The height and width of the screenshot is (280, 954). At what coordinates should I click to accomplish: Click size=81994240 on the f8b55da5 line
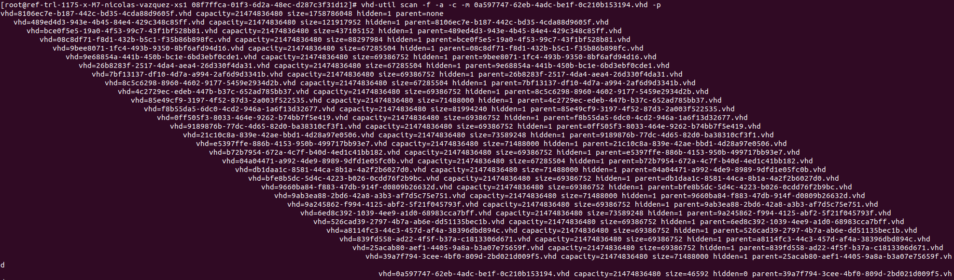pos(459,109)
